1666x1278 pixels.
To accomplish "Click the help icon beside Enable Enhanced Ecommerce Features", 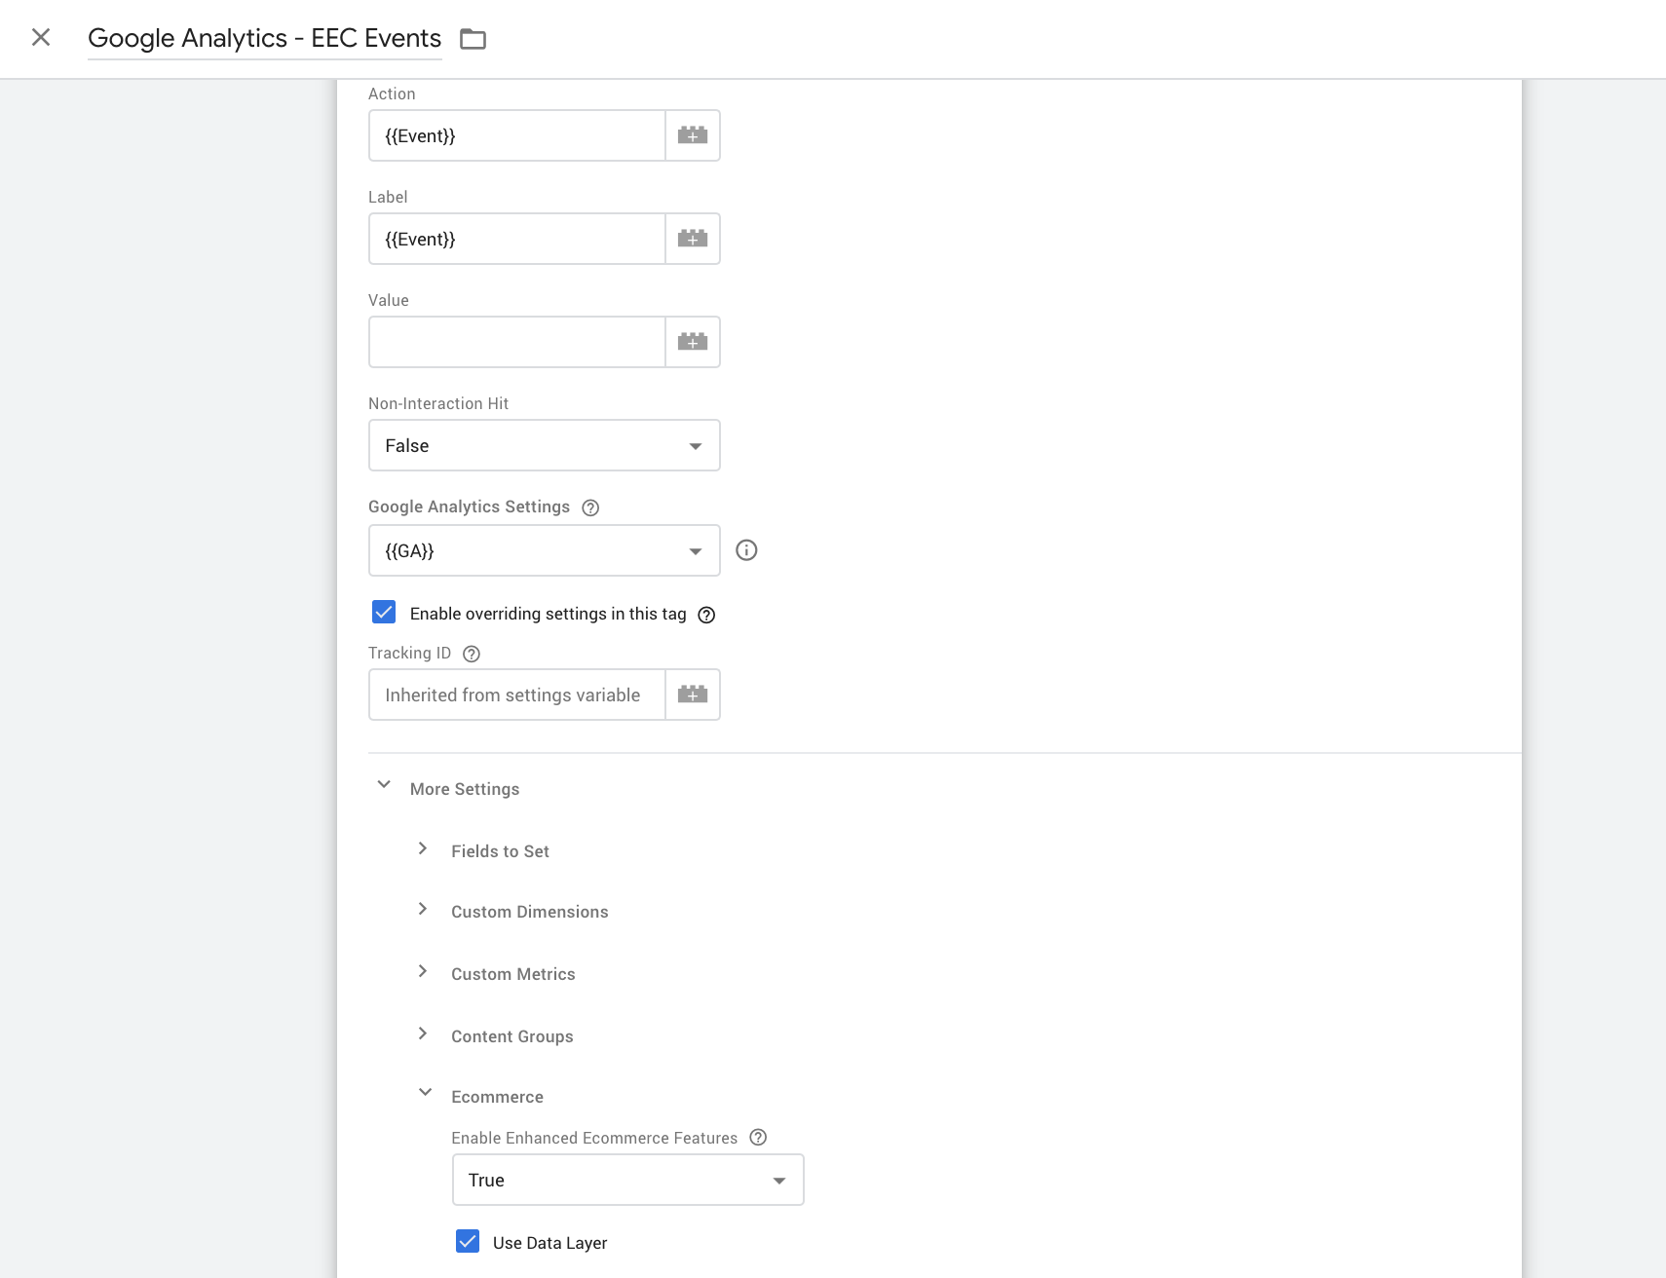I will tap(759, 1137).
